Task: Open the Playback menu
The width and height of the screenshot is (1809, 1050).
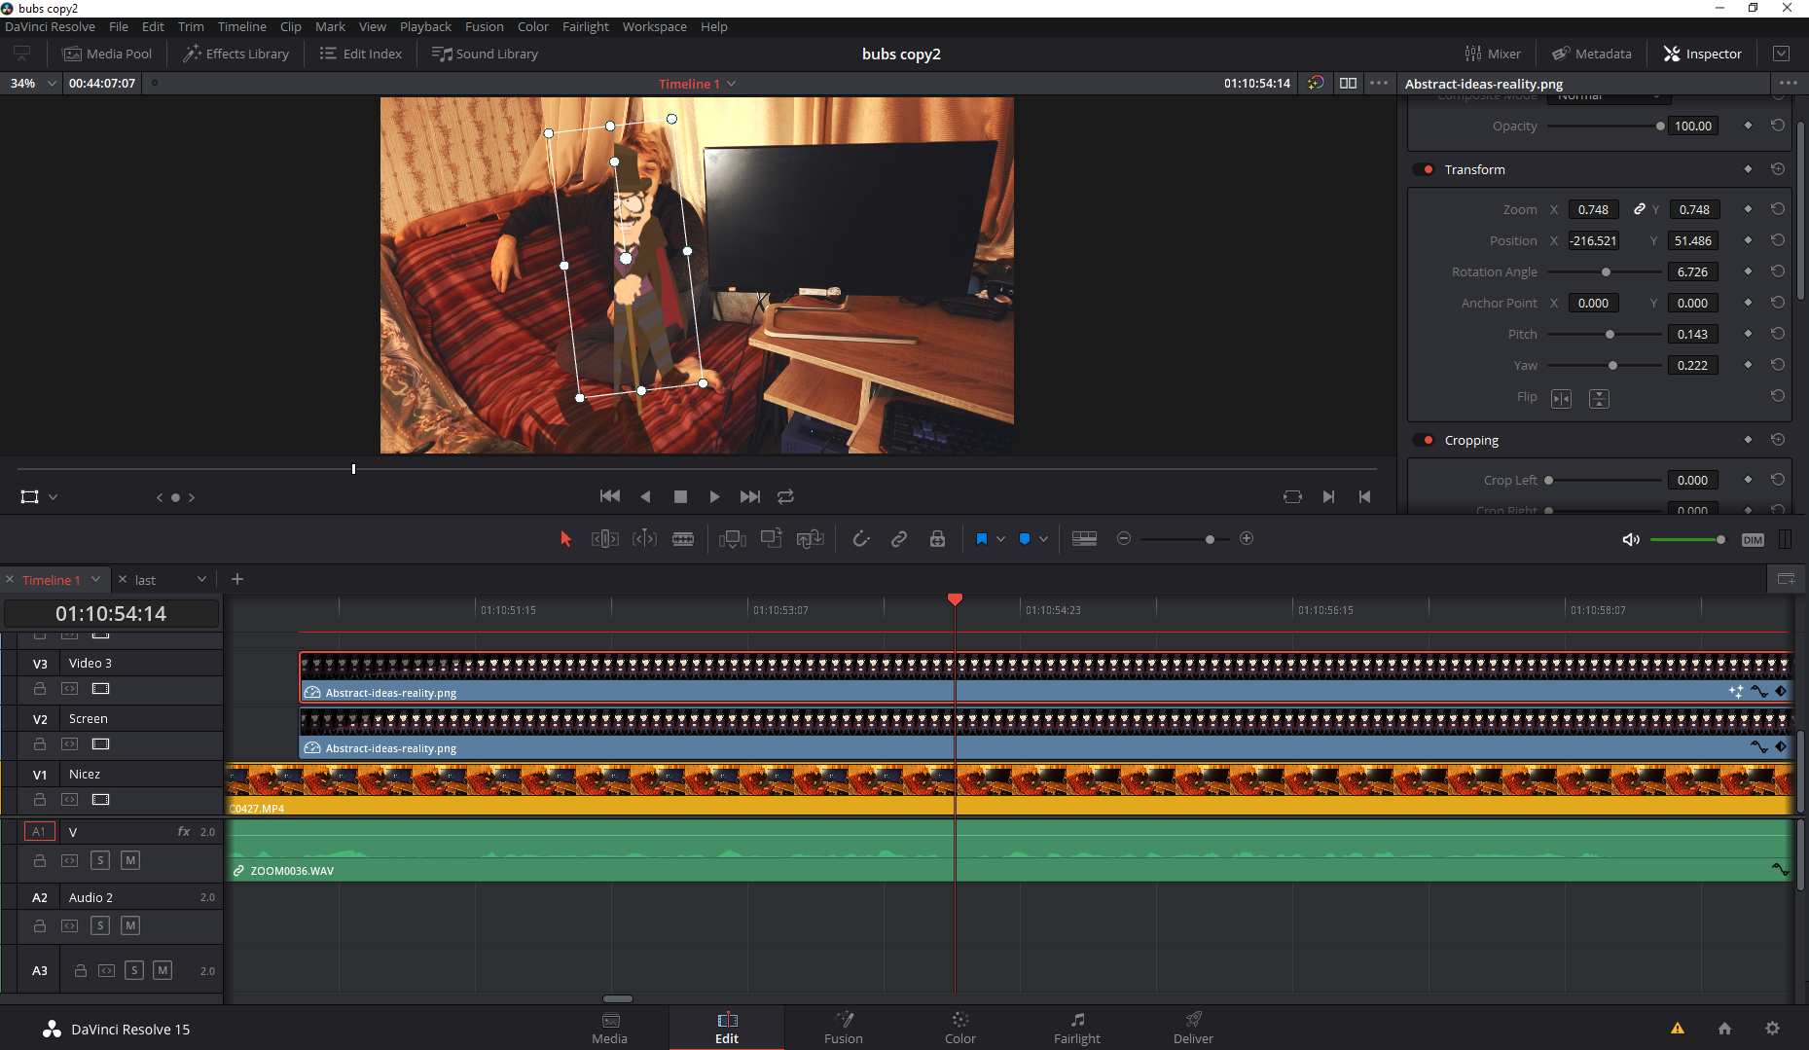Action: (x=425, y=26)
